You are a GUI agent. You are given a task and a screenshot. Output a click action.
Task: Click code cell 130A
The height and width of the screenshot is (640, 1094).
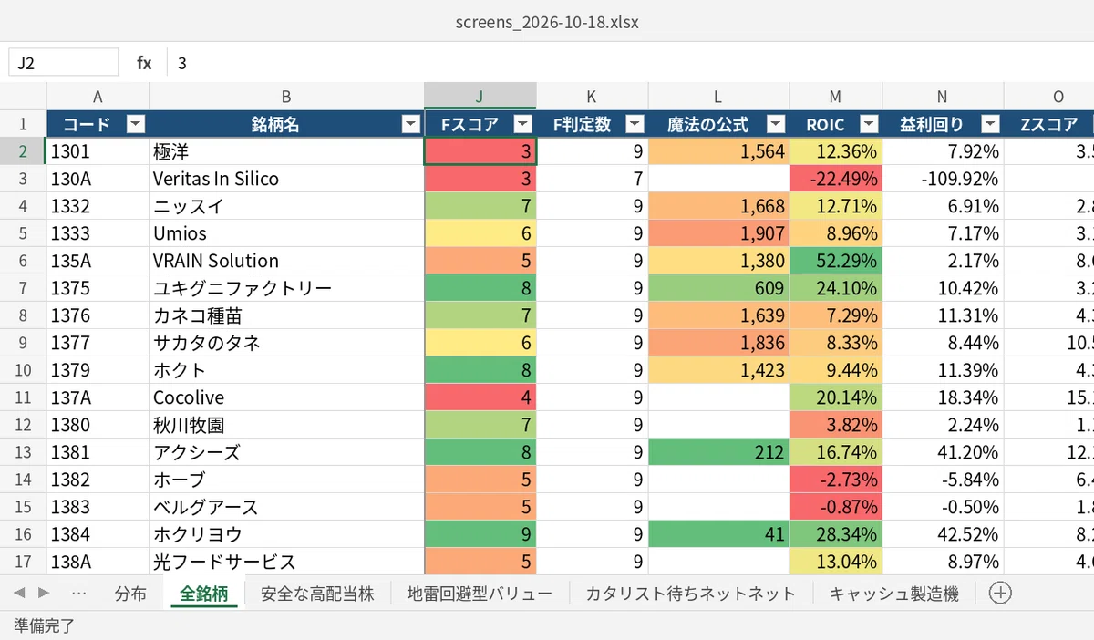[98, 179]
